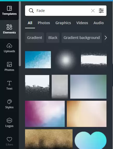Select the white with dark grunge bottom thumbnail
This screenshot has width=113, height=149.
click(x=37, y=85)
